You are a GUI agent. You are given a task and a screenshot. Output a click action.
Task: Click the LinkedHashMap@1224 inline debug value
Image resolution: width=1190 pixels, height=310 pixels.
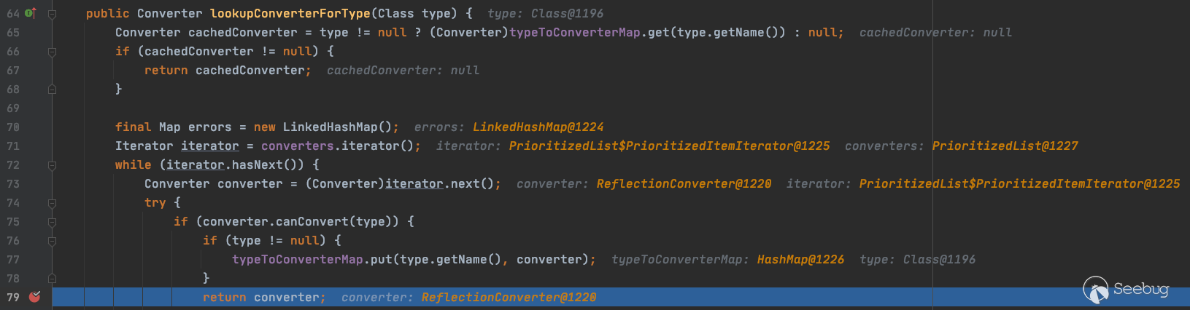[x=538, y=127]
